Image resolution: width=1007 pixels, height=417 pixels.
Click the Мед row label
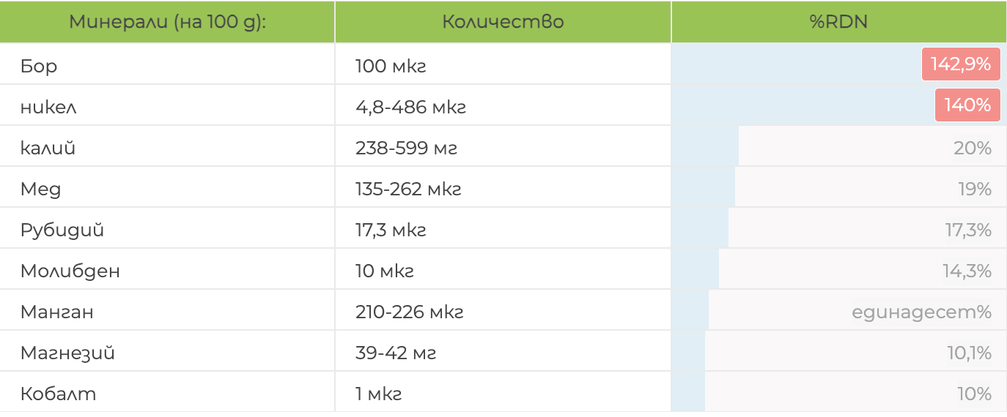[41, 189]
